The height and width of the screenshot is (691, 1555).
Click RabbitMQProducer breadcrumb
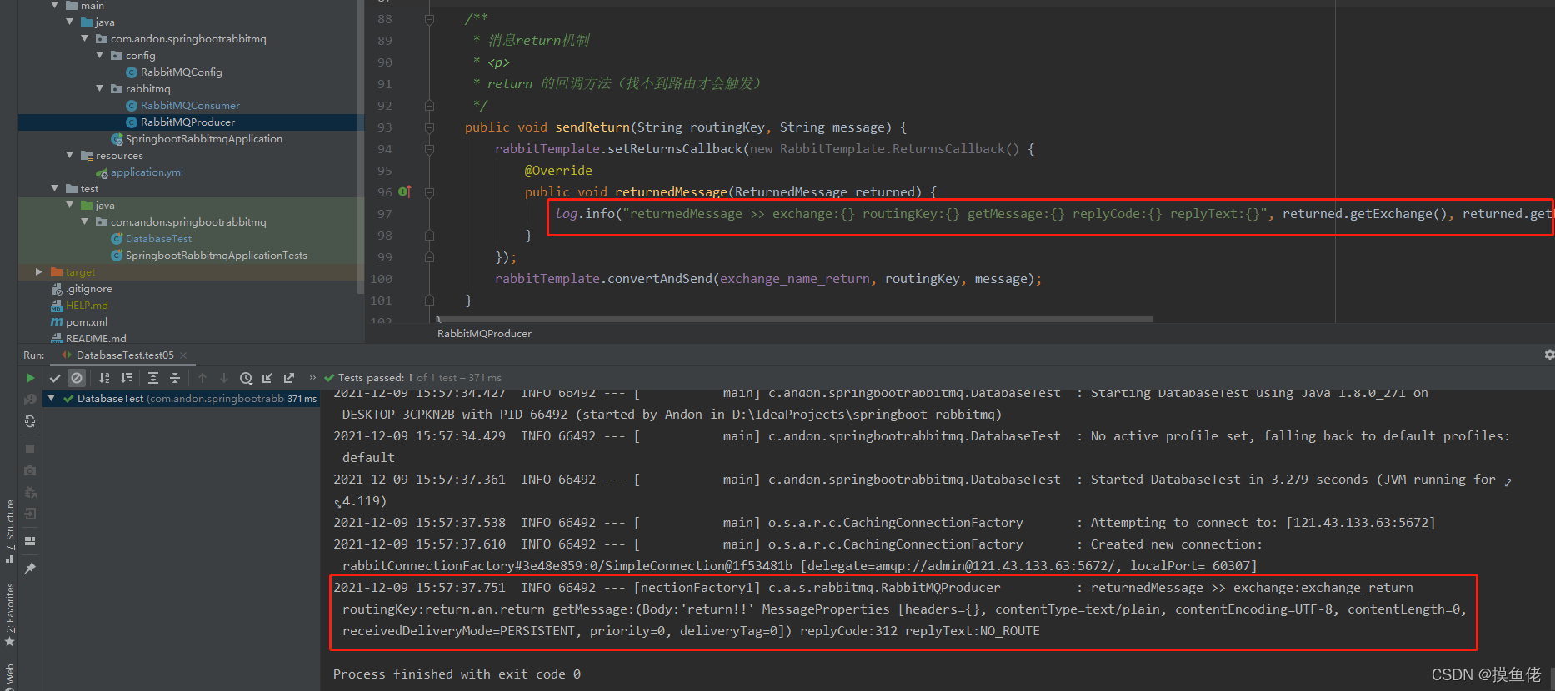[x=484, y=334]
